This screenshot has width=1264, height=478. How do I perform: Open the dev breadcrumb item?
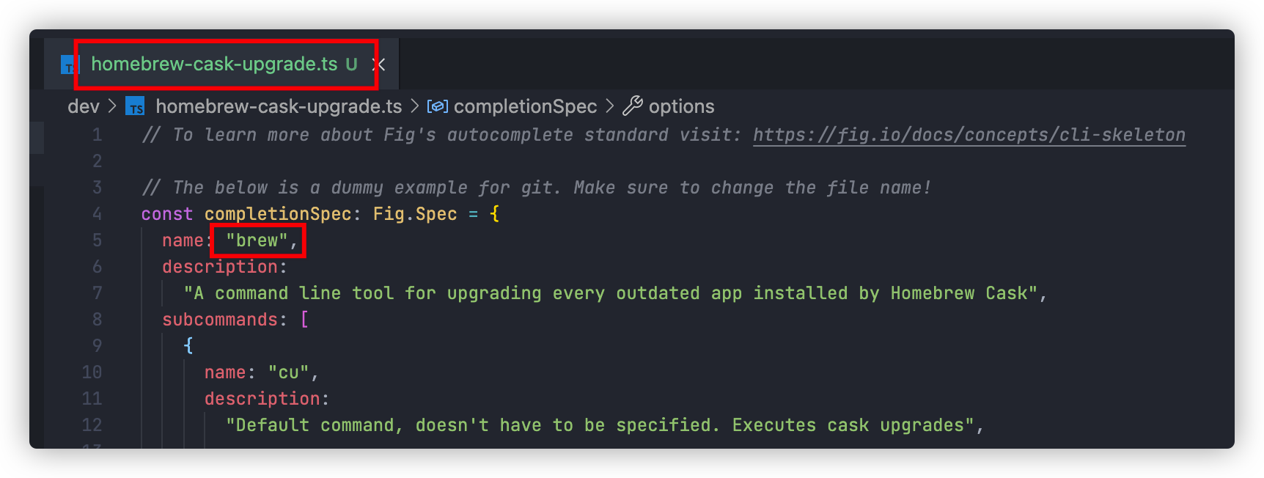tap(83, 106)
